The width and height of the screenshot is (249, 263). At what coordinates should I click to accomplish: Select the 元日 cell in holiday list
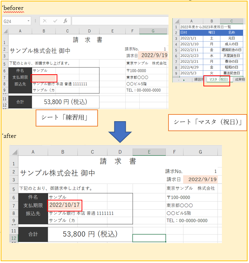click(232, 38)
